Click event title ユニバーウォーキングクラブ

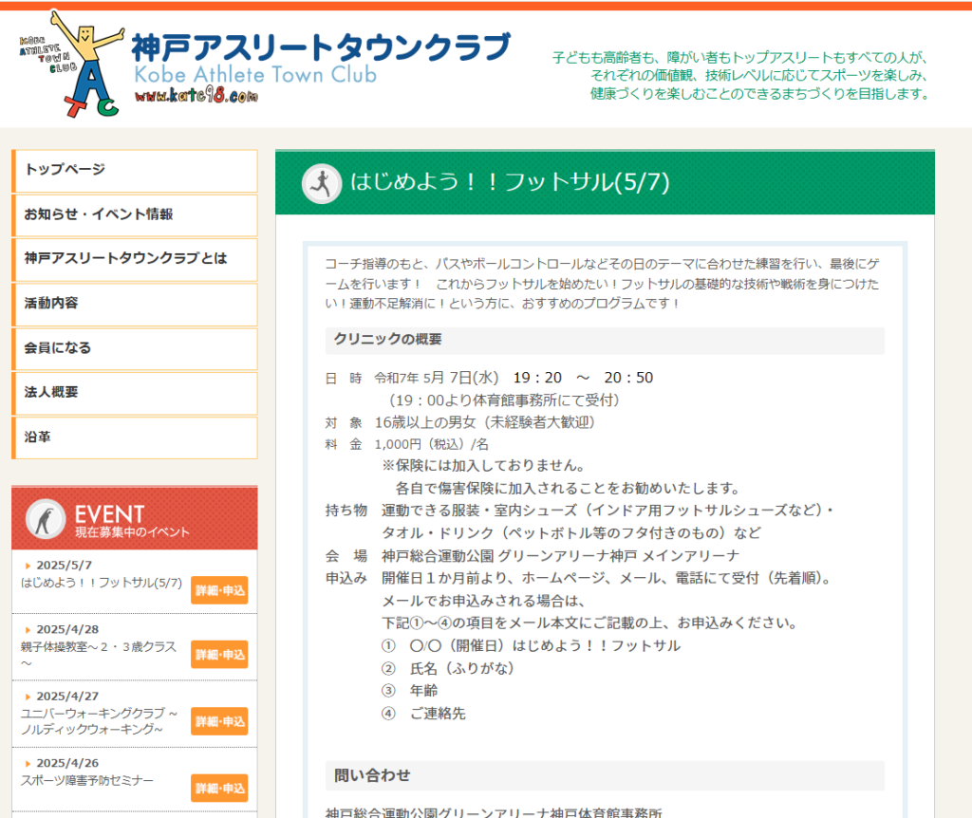[99, 721]
